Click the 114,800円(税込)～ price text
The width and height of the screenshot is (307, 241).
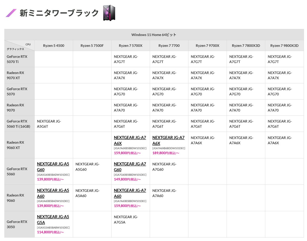pyautogui.click(x=50, y=232)
